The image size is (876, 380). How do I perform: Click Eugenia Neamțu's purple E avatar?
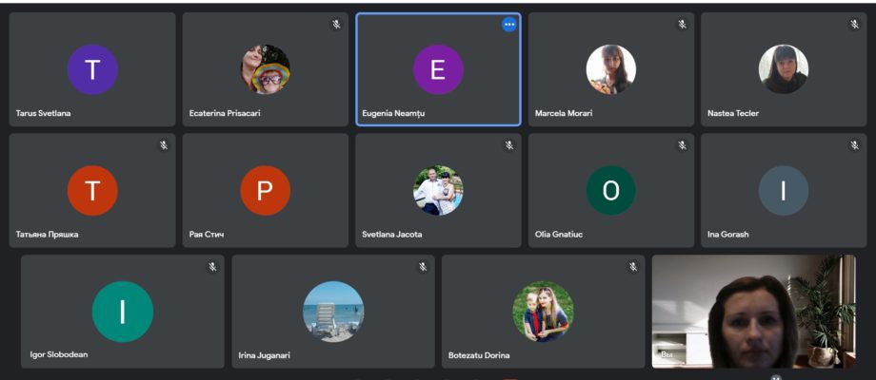(x=438, y=69)
